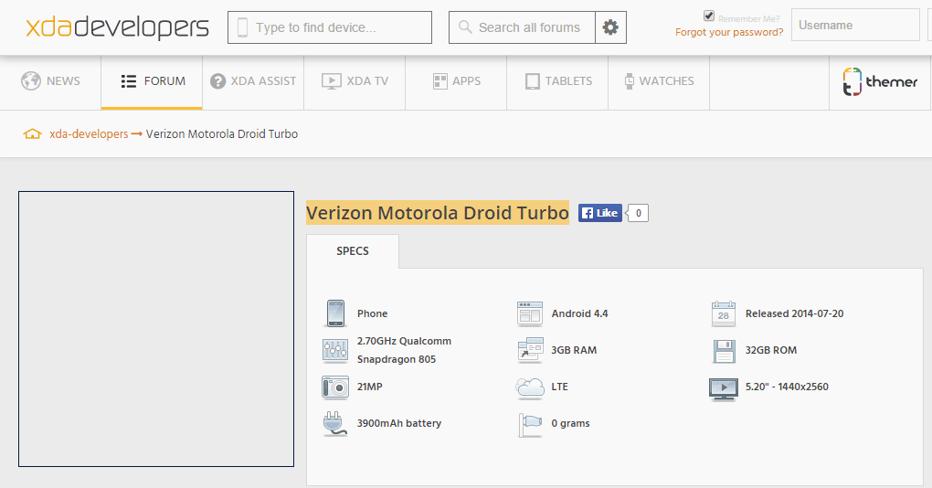Switch to the SPECS tab
Image resolution: width=932 pixels, height=488 pixels.
(x=353, y=250)
